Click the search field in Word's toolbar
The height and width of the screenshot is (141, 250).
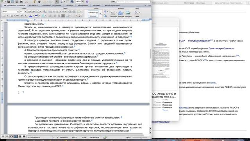click(x=133, y=2)
